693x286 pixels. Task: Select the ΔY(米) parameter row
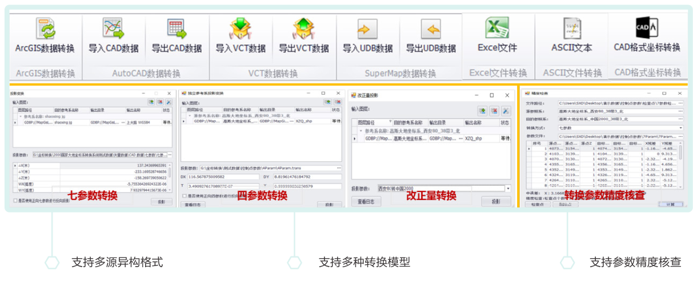pos(92,171)
